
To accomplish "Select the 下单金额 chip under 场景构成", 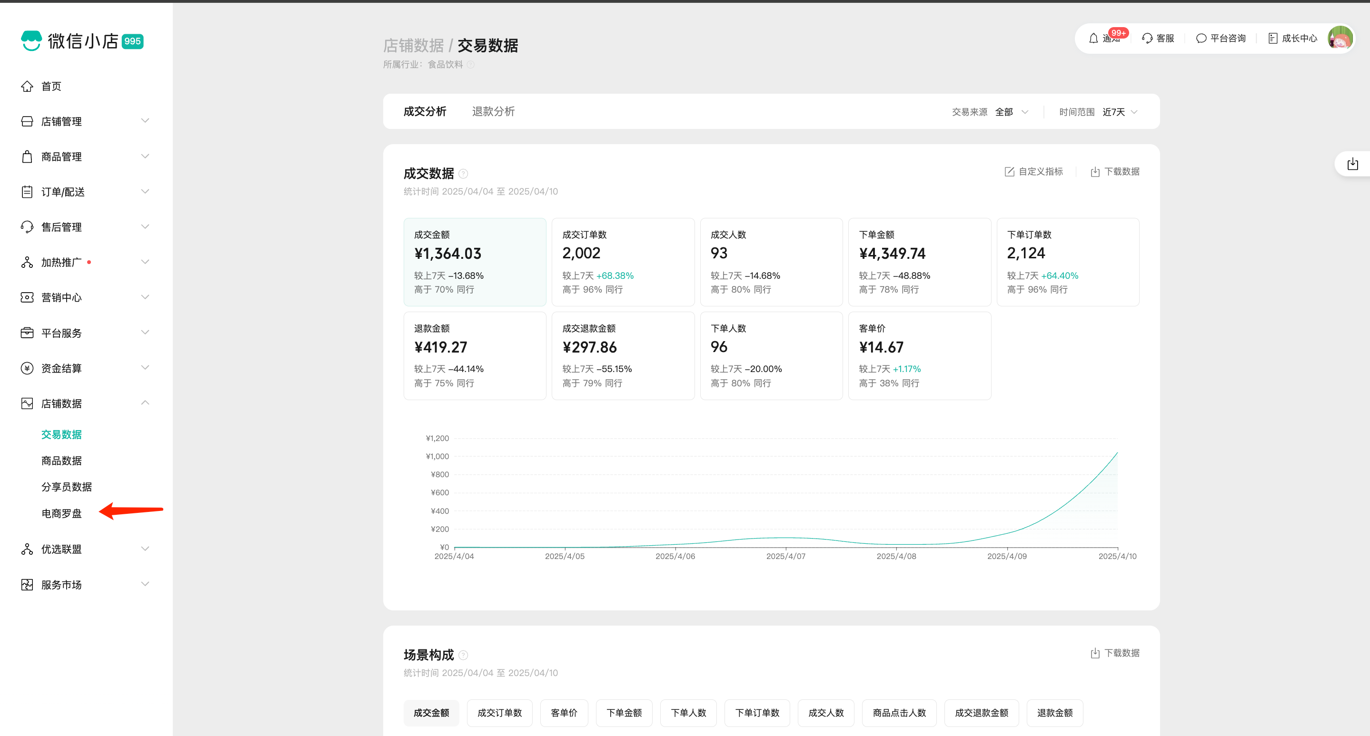I will (x=624, y=713).
